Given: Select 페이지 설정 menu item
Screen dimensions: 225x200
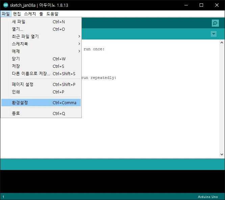Looking at the screenshot, I should (x=41, y=84).
